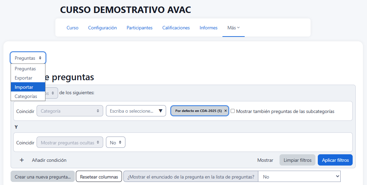
Task: Open the Participantes tab
Action: click(139, 28)
